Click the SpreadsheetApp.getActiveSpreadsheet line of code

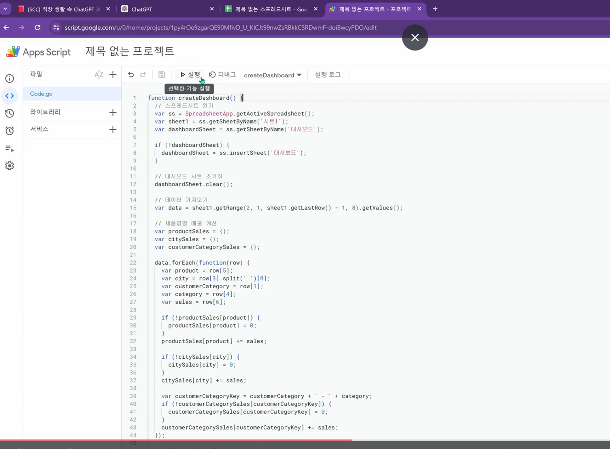pyautogui.click(x=234, y=114)
